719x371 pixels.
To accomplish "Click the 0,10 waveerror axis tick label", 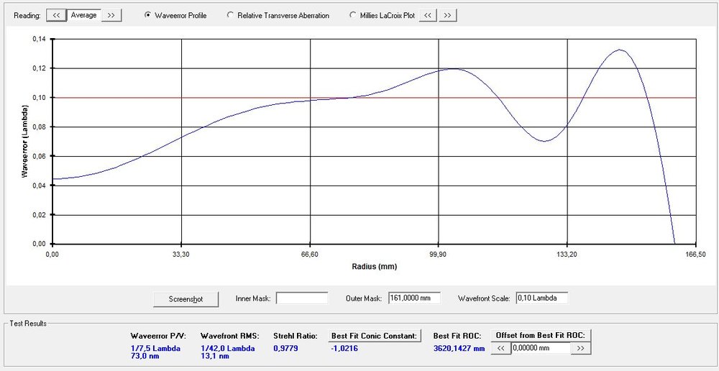I will [x=40, y=98].
